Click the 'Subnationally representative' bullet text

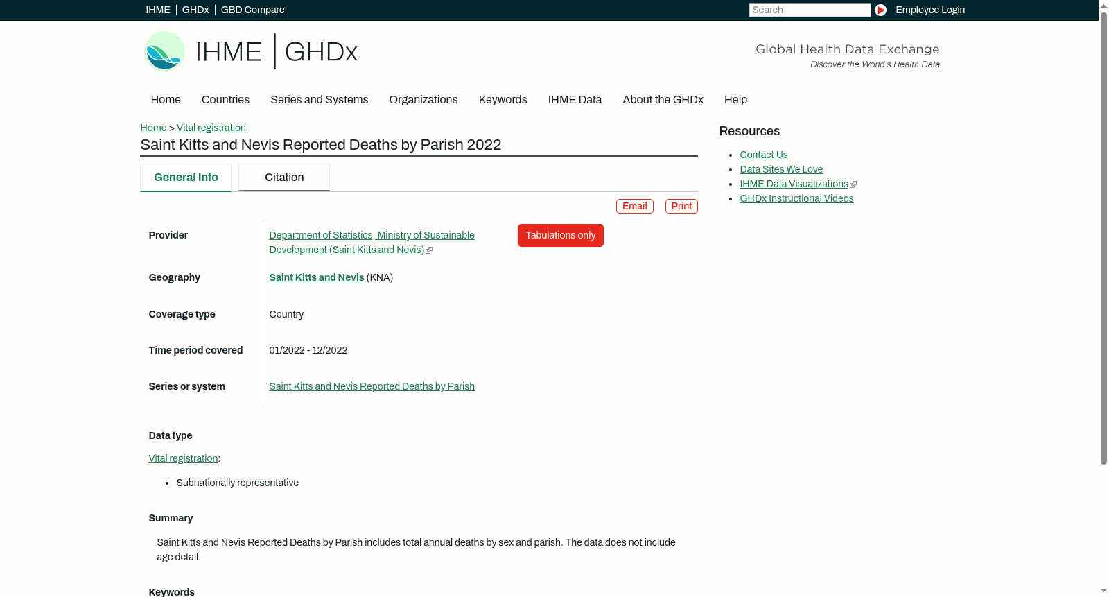pyautogui.click(x=238, y=483)
